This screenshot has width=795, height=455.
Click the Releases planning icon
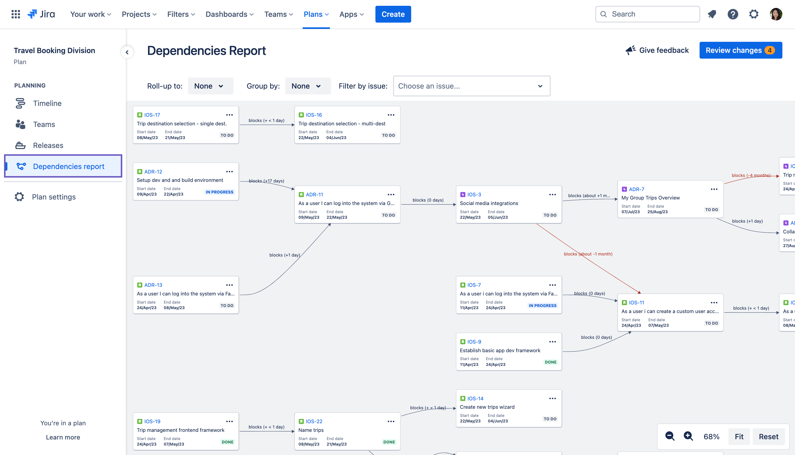(20, 145)
